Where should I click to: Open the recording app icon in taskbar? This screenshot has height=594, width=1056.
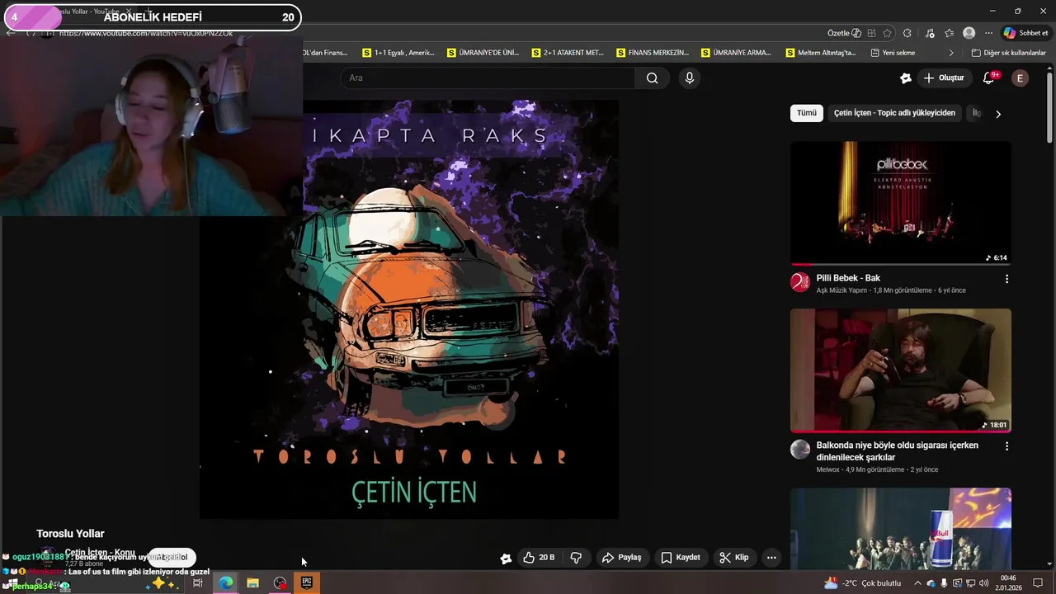[x=280, y=582]
